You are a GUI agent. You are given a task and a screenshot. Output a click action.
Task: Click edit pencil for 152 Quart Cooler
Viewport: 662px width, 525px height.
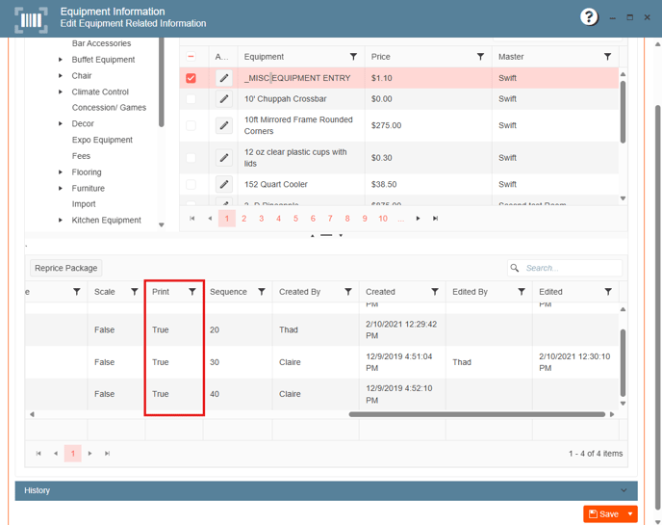(223, 184)
